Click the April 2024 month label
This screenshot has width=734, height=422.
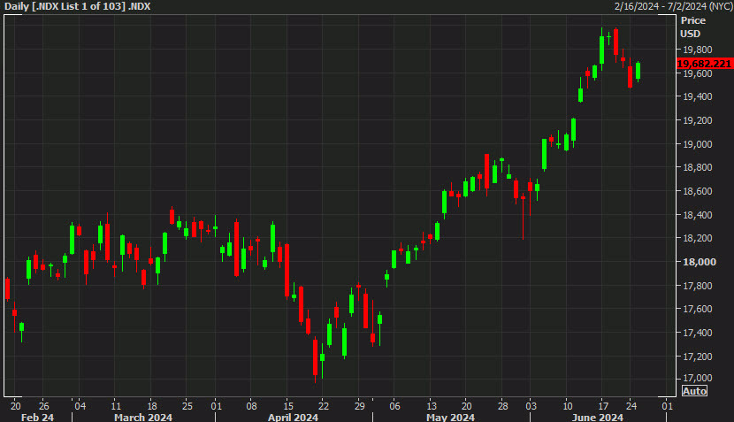pyautogui.click(x=293, y=417)
